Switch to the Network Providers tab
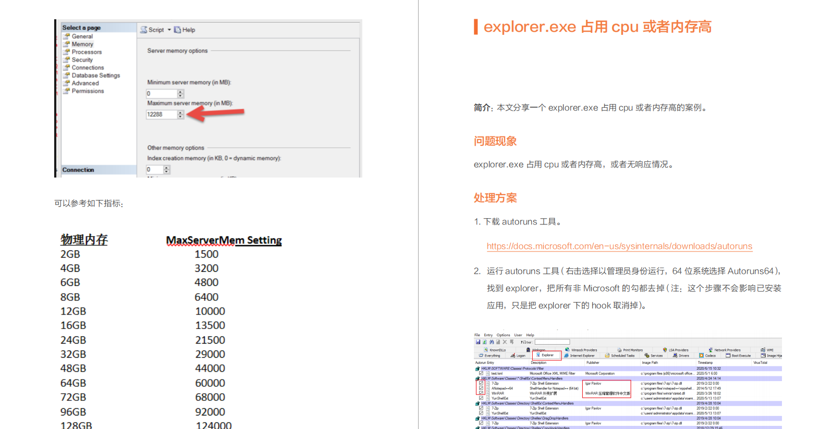This screenshot has height=429, width=832. [725, 350]
